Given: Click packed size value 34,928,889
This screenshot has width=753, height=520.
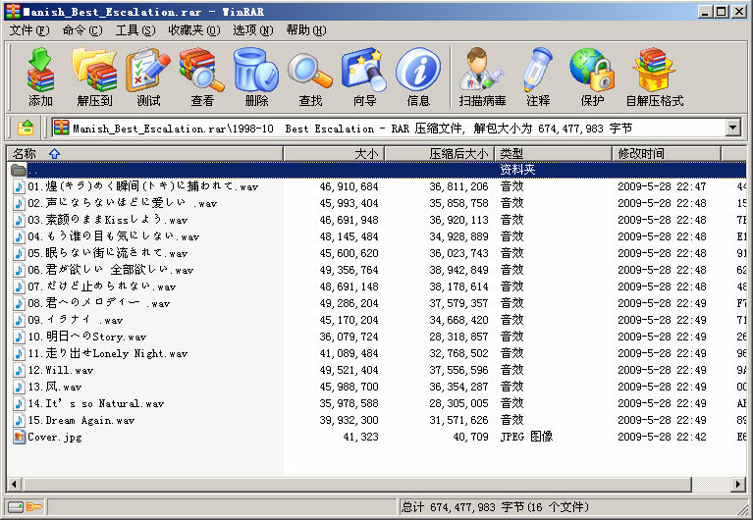Looking at the screenshot, I should pos(458,236).
